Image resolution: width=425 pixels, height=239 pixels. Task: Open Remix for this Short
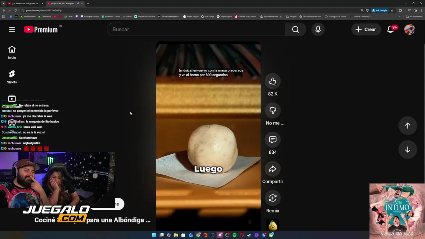pos(273,198)
